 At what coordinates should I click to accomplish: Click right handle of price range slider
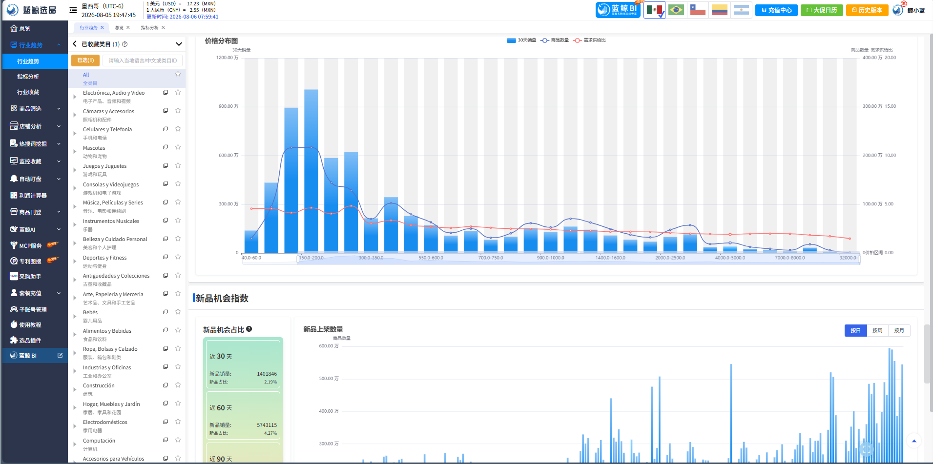[859, 259]
